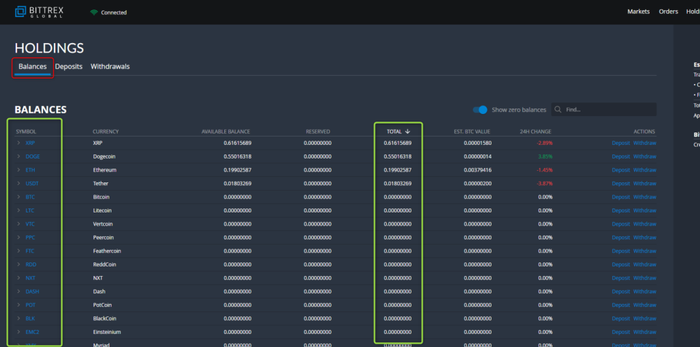Viewport: 700px width, 347px height.
Task: Sort by the CURRENCY column header
Action: point(106,132)
